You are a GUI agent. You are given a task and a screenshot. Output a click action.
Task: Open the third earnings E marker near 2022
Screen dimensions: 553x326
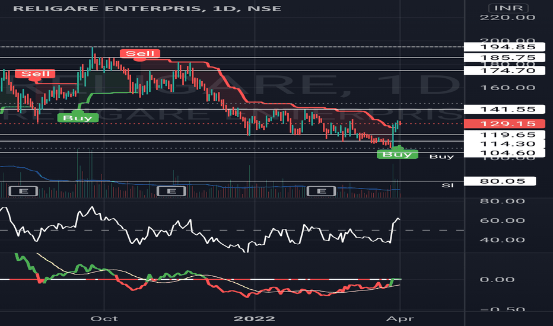(322, 191)
